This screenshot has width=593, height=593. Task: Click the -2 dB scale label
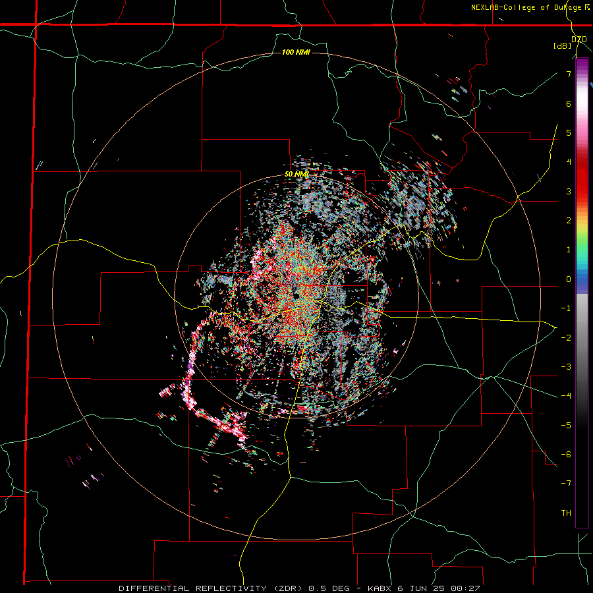coord(566,337)
